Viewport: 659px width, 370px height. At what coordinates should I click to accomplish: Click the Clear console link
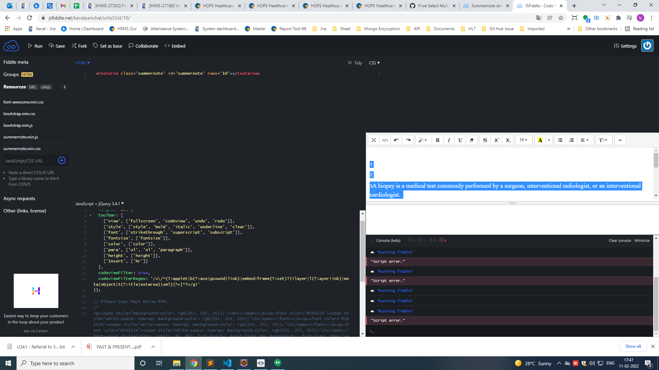pos(620,241)
